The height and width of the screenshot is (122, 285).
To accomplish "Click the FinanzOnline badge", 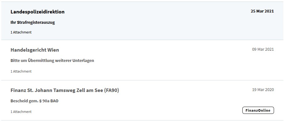I will tap(258, 110).
